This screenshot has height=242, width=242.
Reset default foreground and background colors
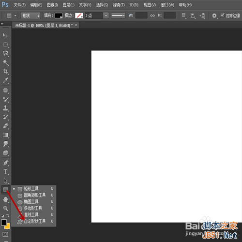[2, 215]
